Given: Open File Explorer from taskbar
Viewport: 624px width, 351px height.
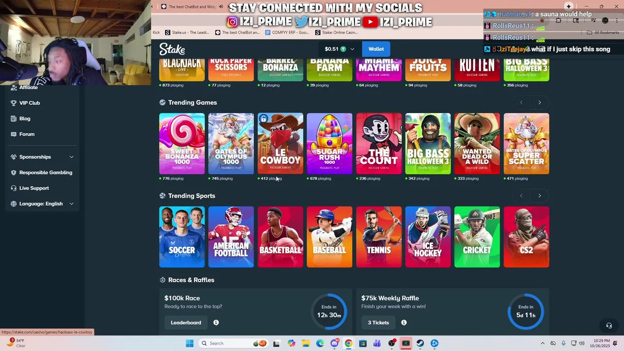Looking at the screenshot, I should click(306, 343).
